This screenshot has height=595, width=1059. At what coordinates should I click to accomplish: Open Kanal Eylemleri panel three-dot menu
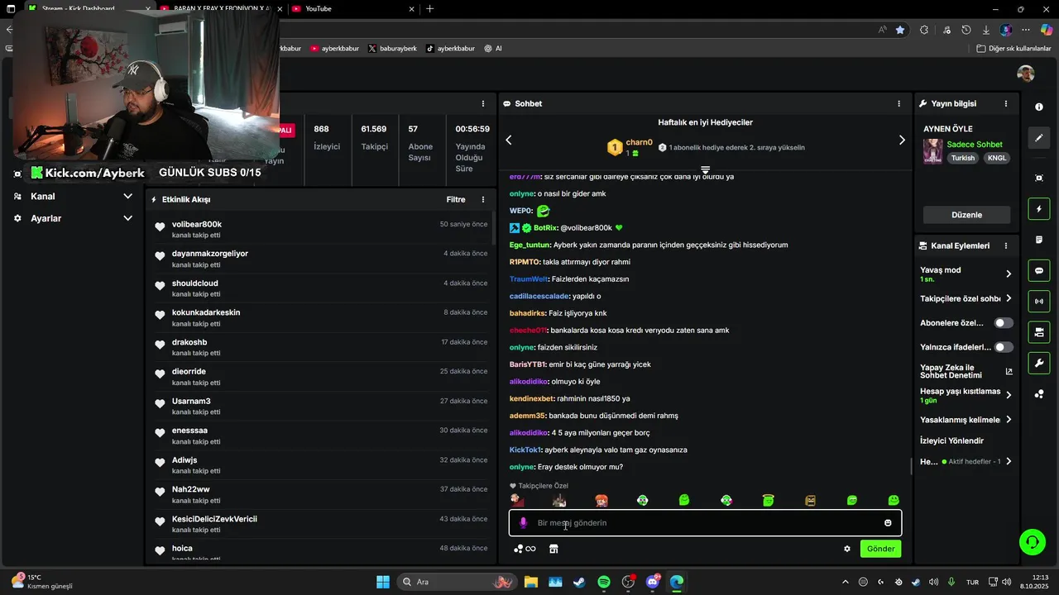[x=1006, y=246]
